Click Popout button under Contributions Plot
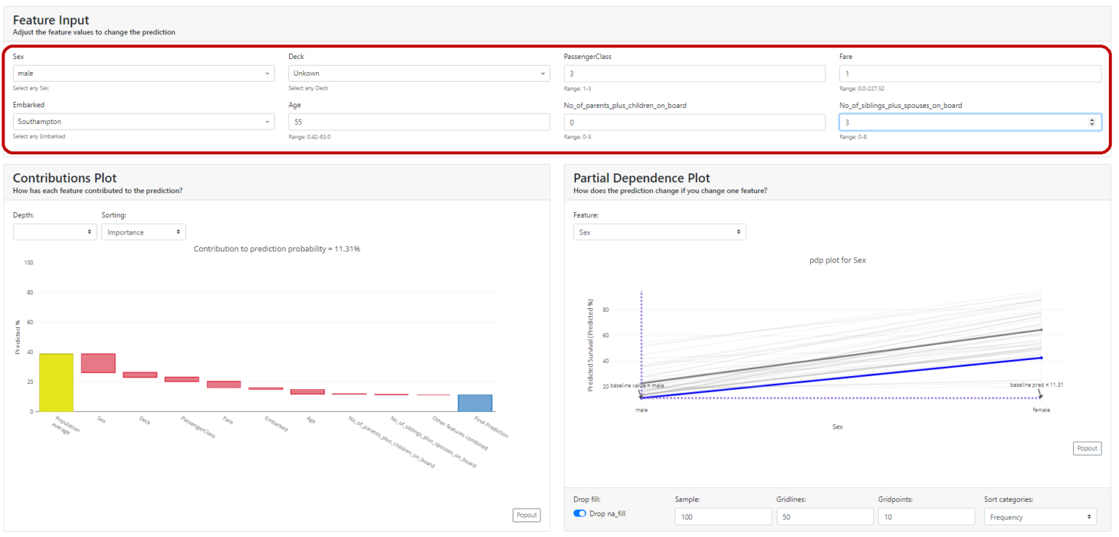Image resolution: width=1119 pixels, height=537 pixels. (x=527, y=515)
